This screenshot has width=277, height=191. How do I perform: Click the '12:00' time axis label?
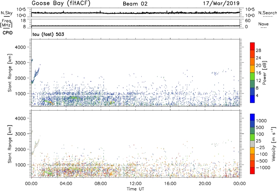point(135,184)
